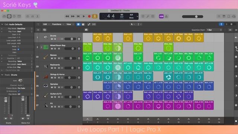Enable the Live Loops grid view button
Image resolution: width=238 pixels, height=134 pixels.
point(78,24)
